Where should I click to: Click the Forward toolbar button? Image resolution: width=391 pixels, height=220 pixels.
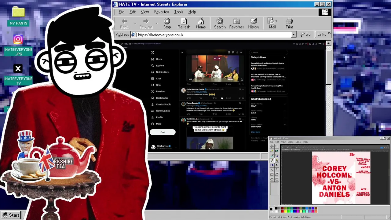(146, 24)
